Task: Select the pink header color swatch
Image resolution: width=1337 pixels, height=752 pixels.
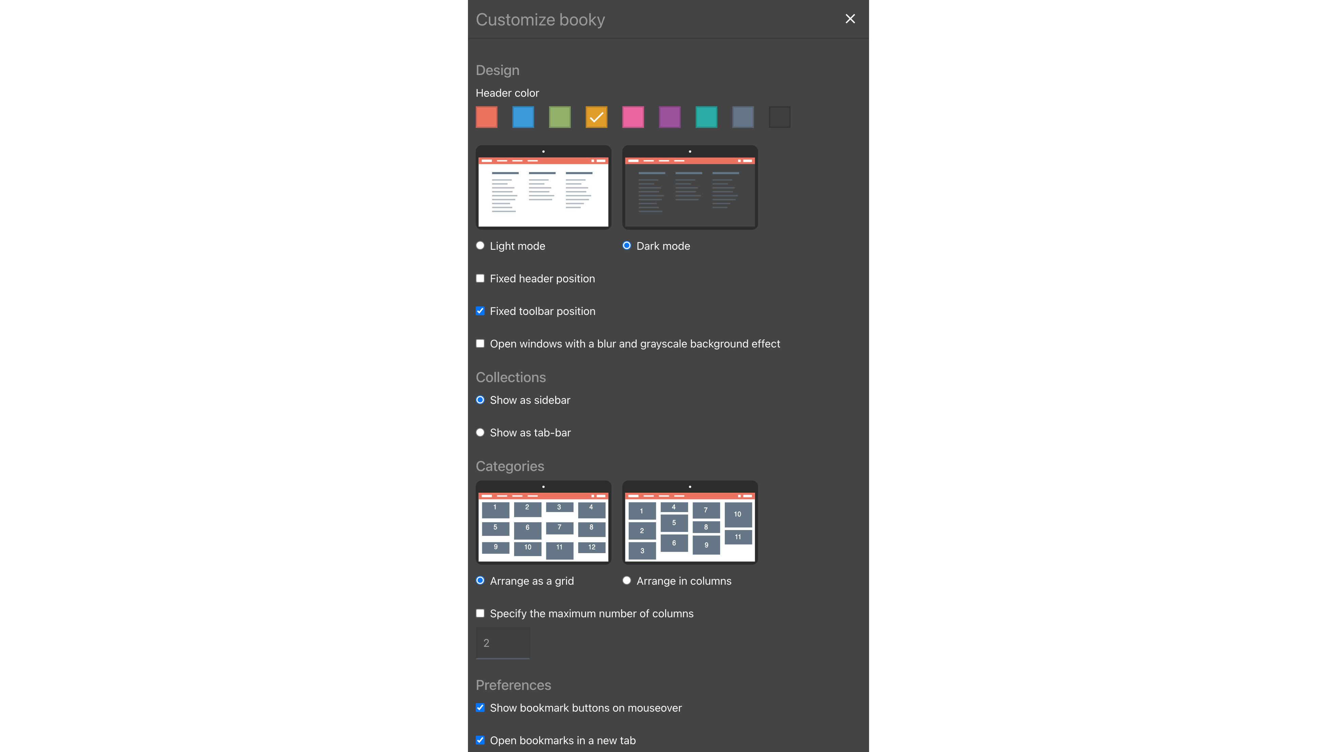Action: coord(633,117)
